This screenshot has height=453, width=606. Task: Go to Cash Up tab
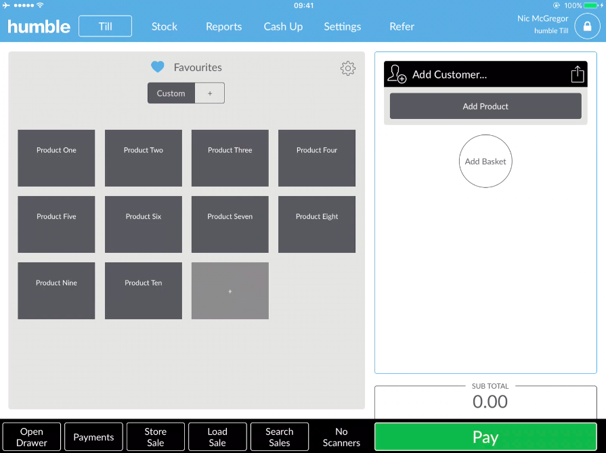(x=283, y=26)
